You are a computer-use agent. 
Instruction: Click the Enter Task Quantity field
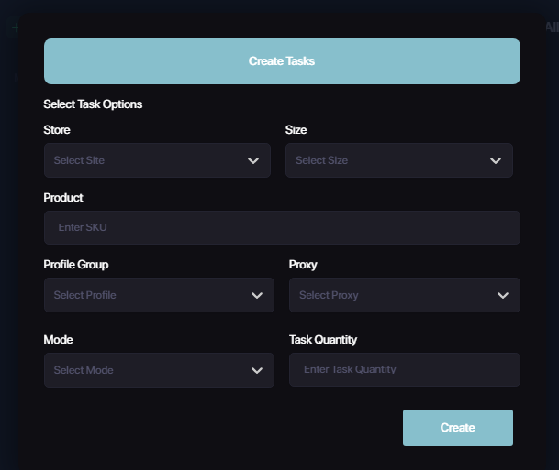(x=404, y=370)
